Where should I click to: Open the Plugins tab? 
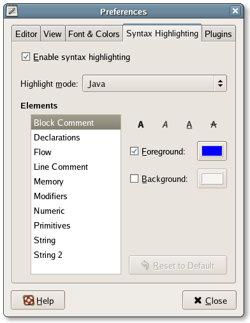218,34
